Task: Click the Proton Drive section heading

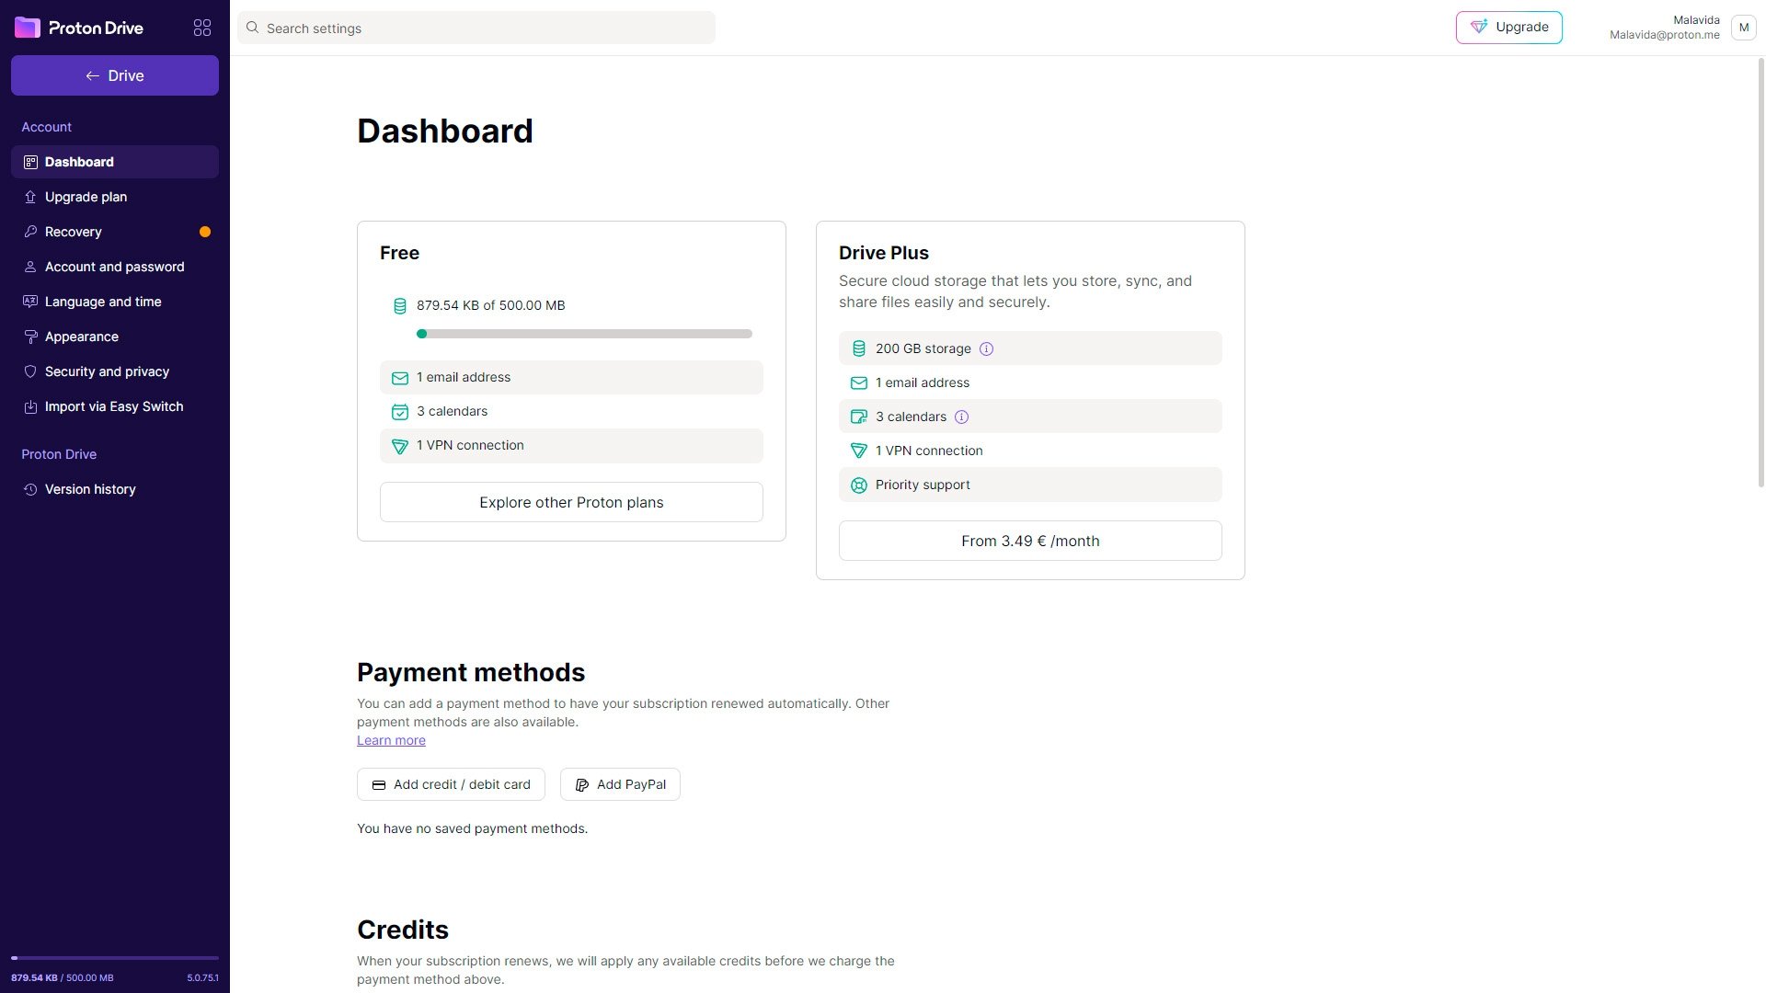Action: pyautogui.click(x=59, y=454)
